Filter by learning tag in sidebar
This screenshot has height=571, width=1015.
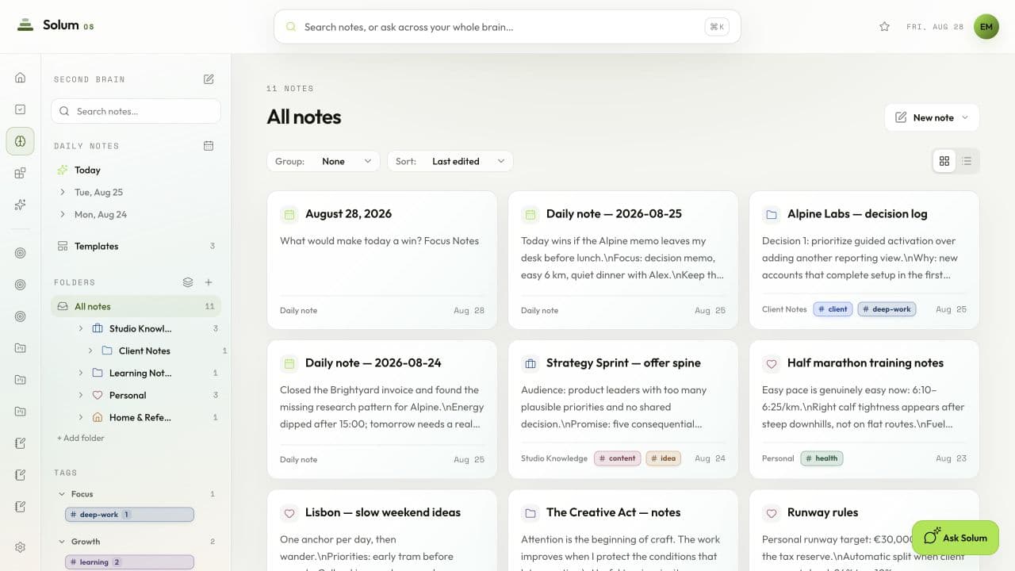pos(129,562)
